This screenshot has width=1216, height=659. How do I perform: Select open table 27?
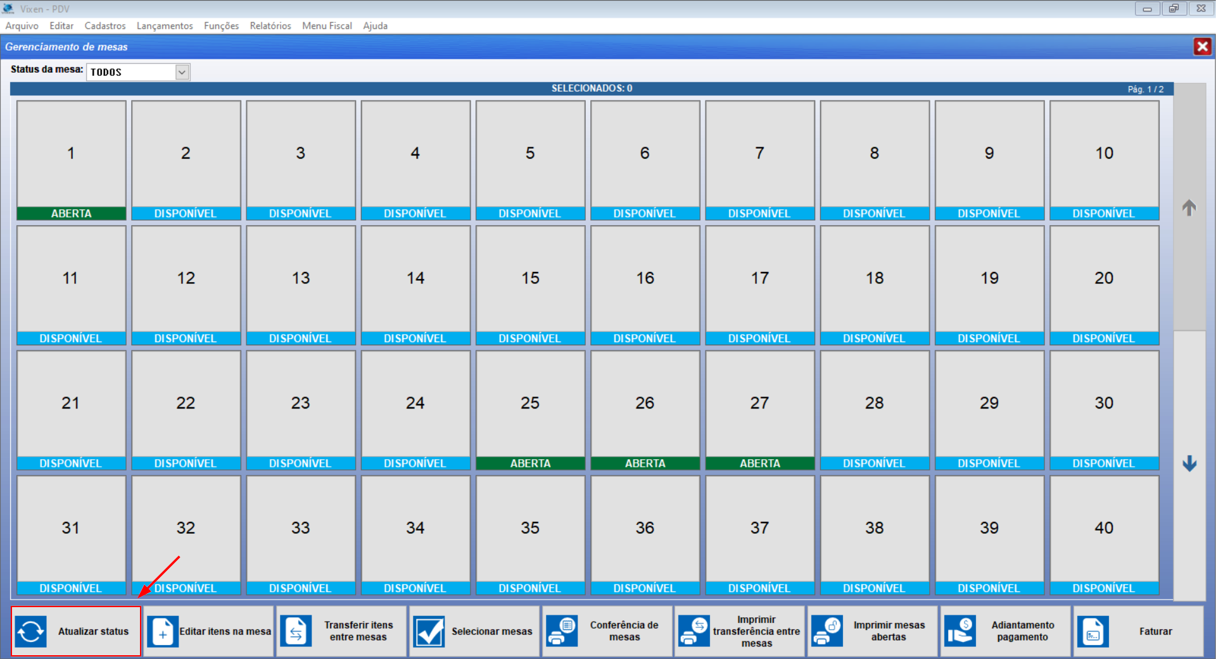pyautogui.click(x=760, y=410)
